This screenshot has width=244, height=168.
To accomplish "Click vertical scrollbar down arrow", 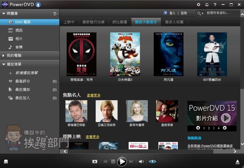I will [242, 144].
